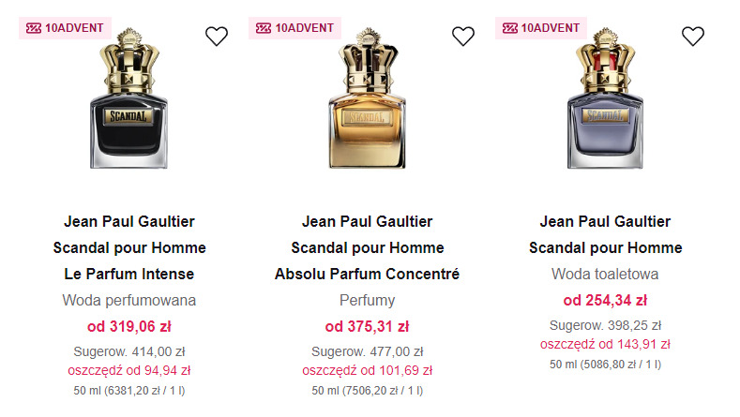Click the od 375,31 zł price
This screenshot has width=740, height=417.
pos(367,326)
